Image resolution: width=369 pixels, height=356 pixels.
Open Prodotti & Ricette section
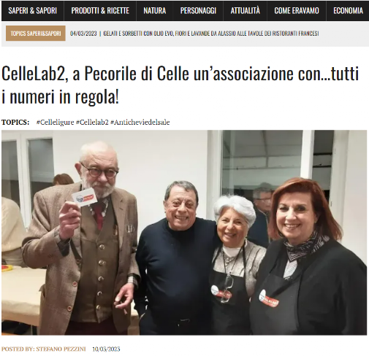(x=100, y=11)
